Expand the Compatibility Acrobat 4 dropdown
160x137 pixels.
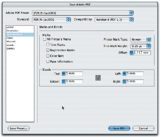click(114, 20)
